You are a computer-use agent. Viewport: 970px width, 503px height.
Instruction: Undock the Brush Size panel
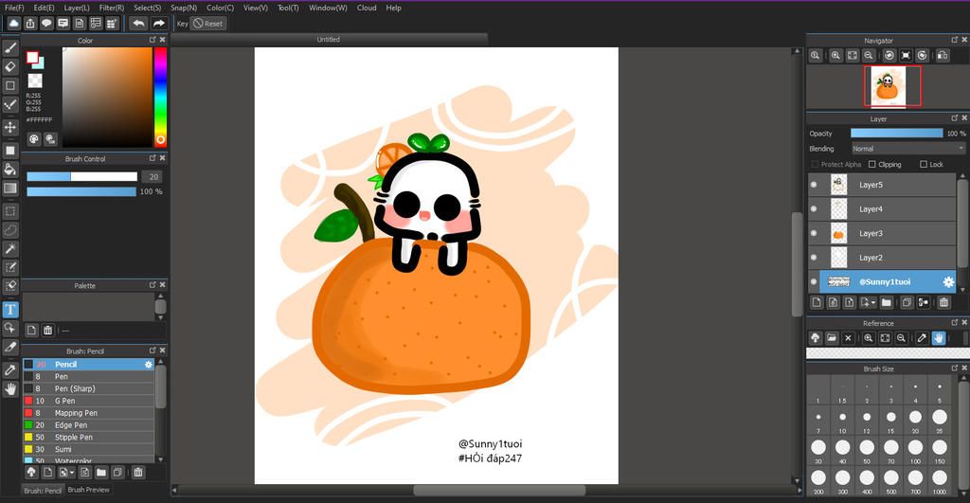(x=955, y=368)
